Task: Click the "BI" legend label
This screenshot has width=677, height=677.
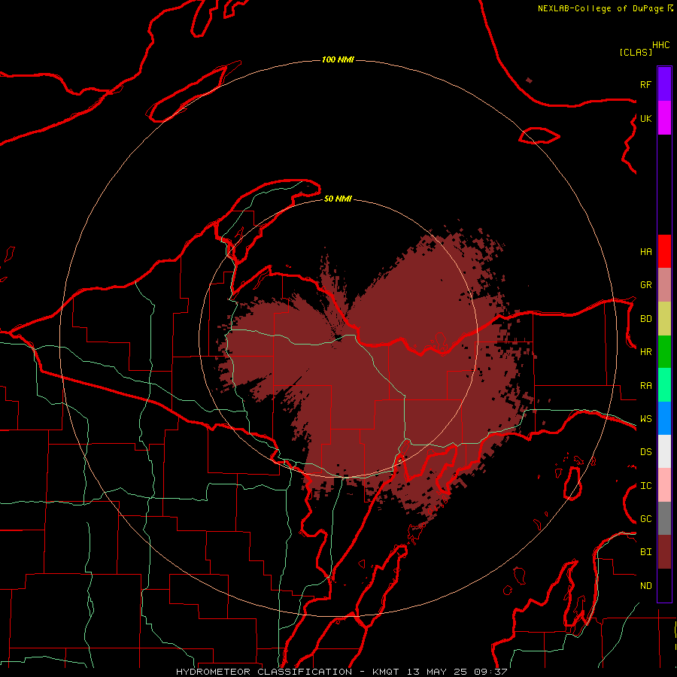Action: [645, 552]
